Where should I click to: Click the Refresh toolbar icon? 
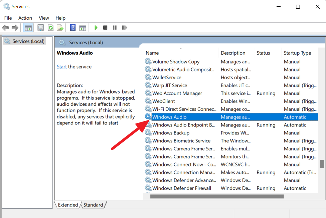click(50, 28)
